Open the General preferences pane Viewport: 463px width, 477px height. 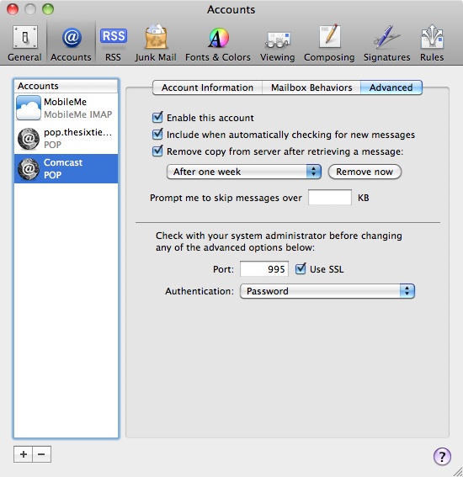(x=24, y=43)
